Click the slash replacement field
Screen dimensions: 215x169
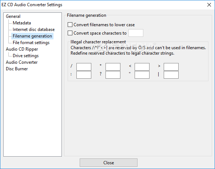84,67
